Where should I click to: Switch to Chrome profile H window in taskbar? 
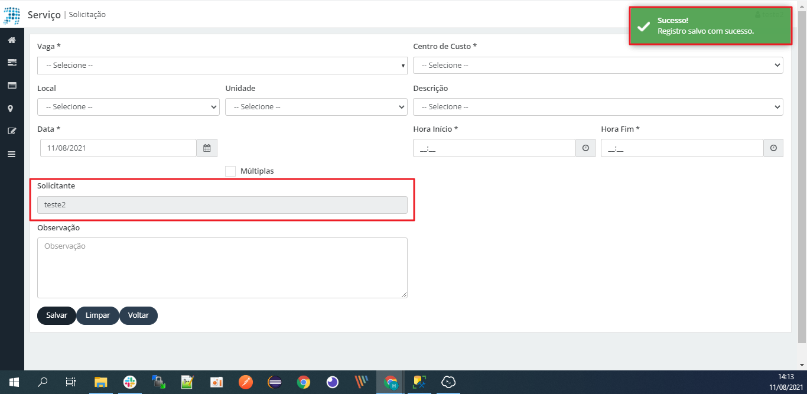(x=390, y=382)
